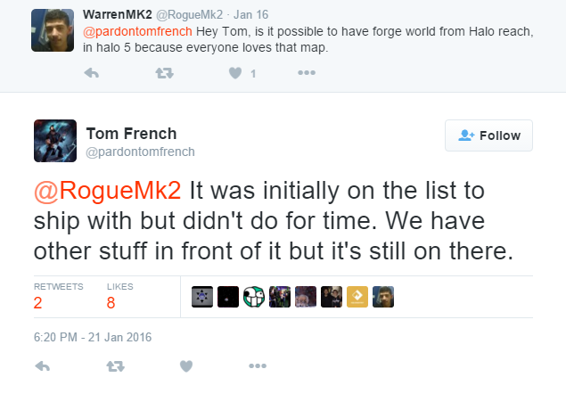Screen dimensions: 566x402
Task: Reply to WarrenMK2's tweet
Action: [90, 74]
